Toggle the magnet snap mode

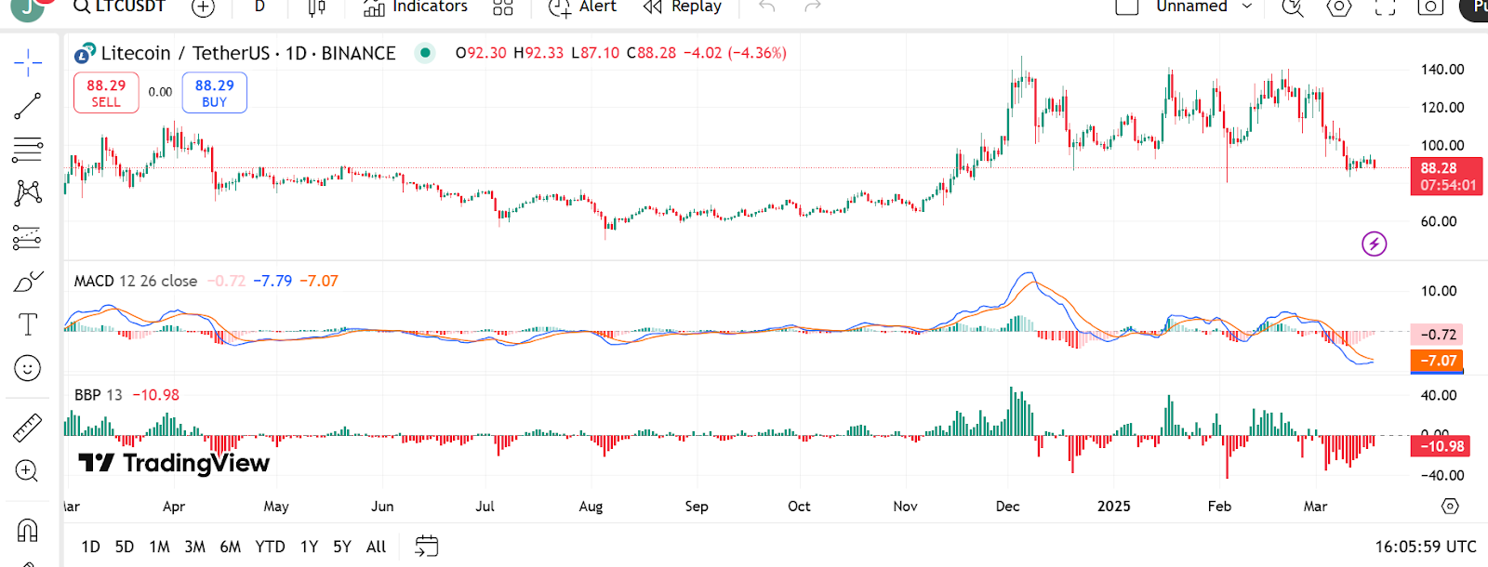pyautogui.click(x=28, y=530)
